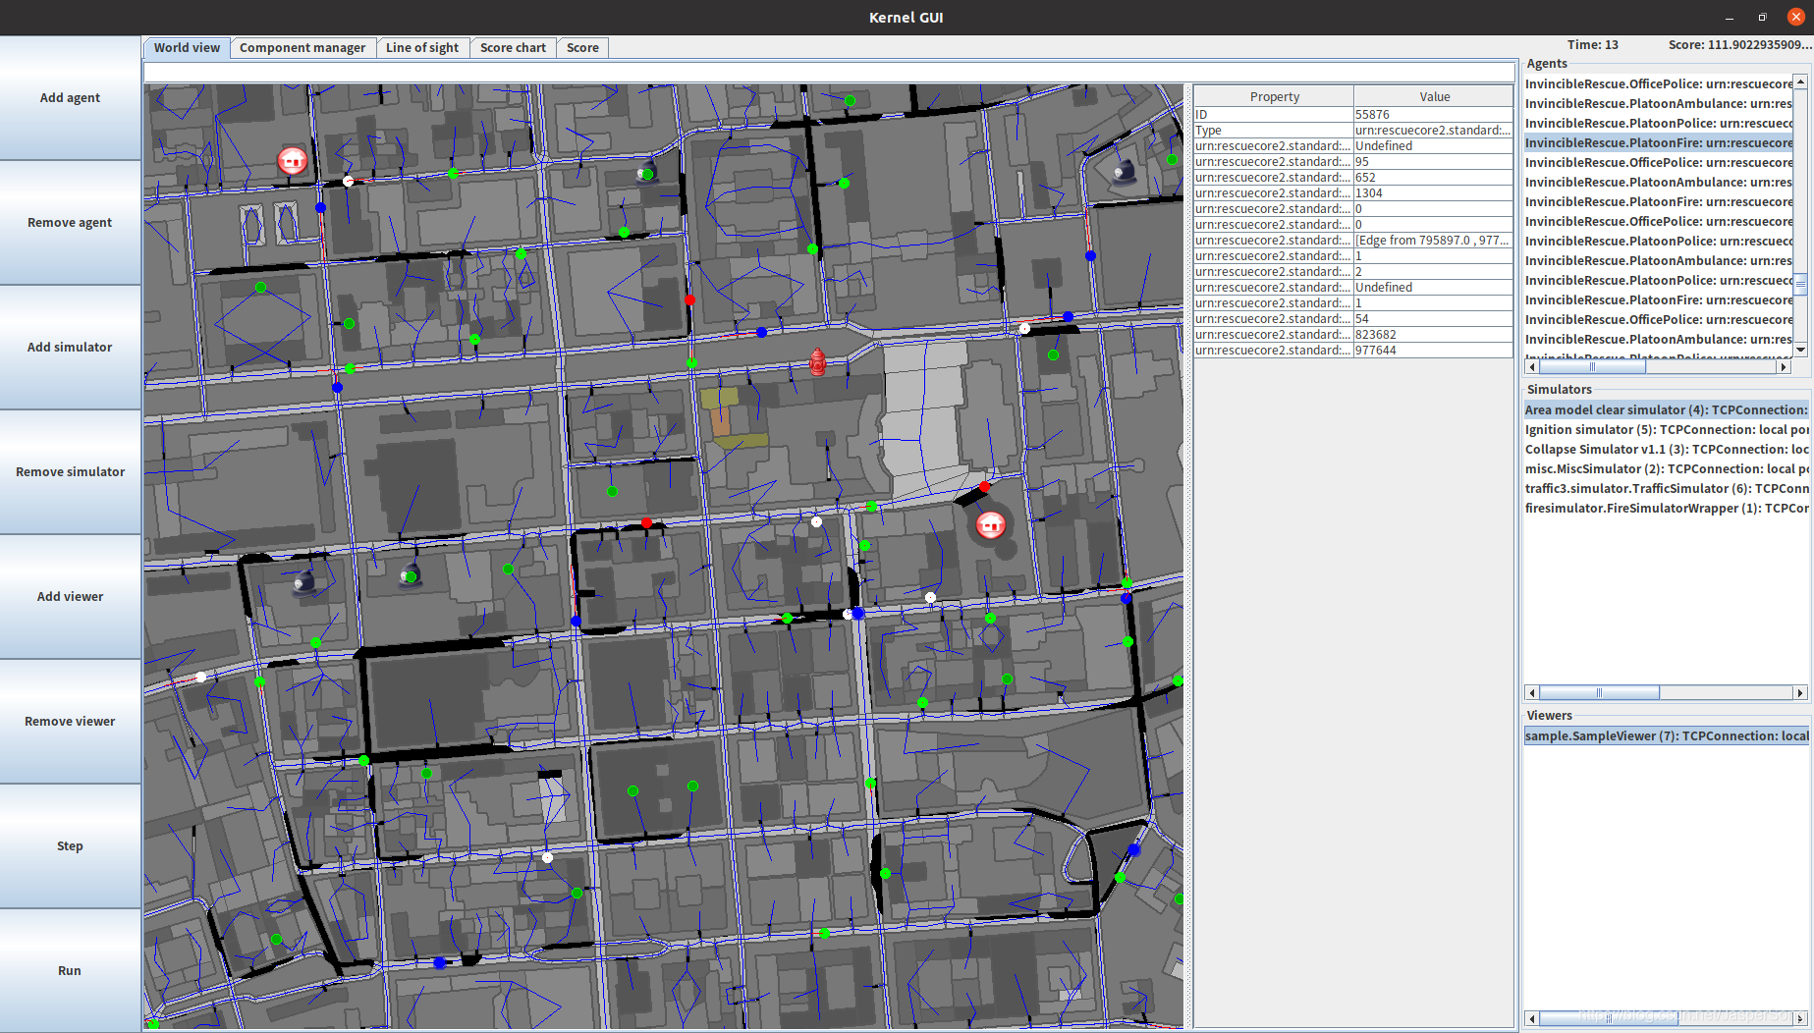
Task: Select the property value 977644 cell
Action: click(x=1433, y=351)
